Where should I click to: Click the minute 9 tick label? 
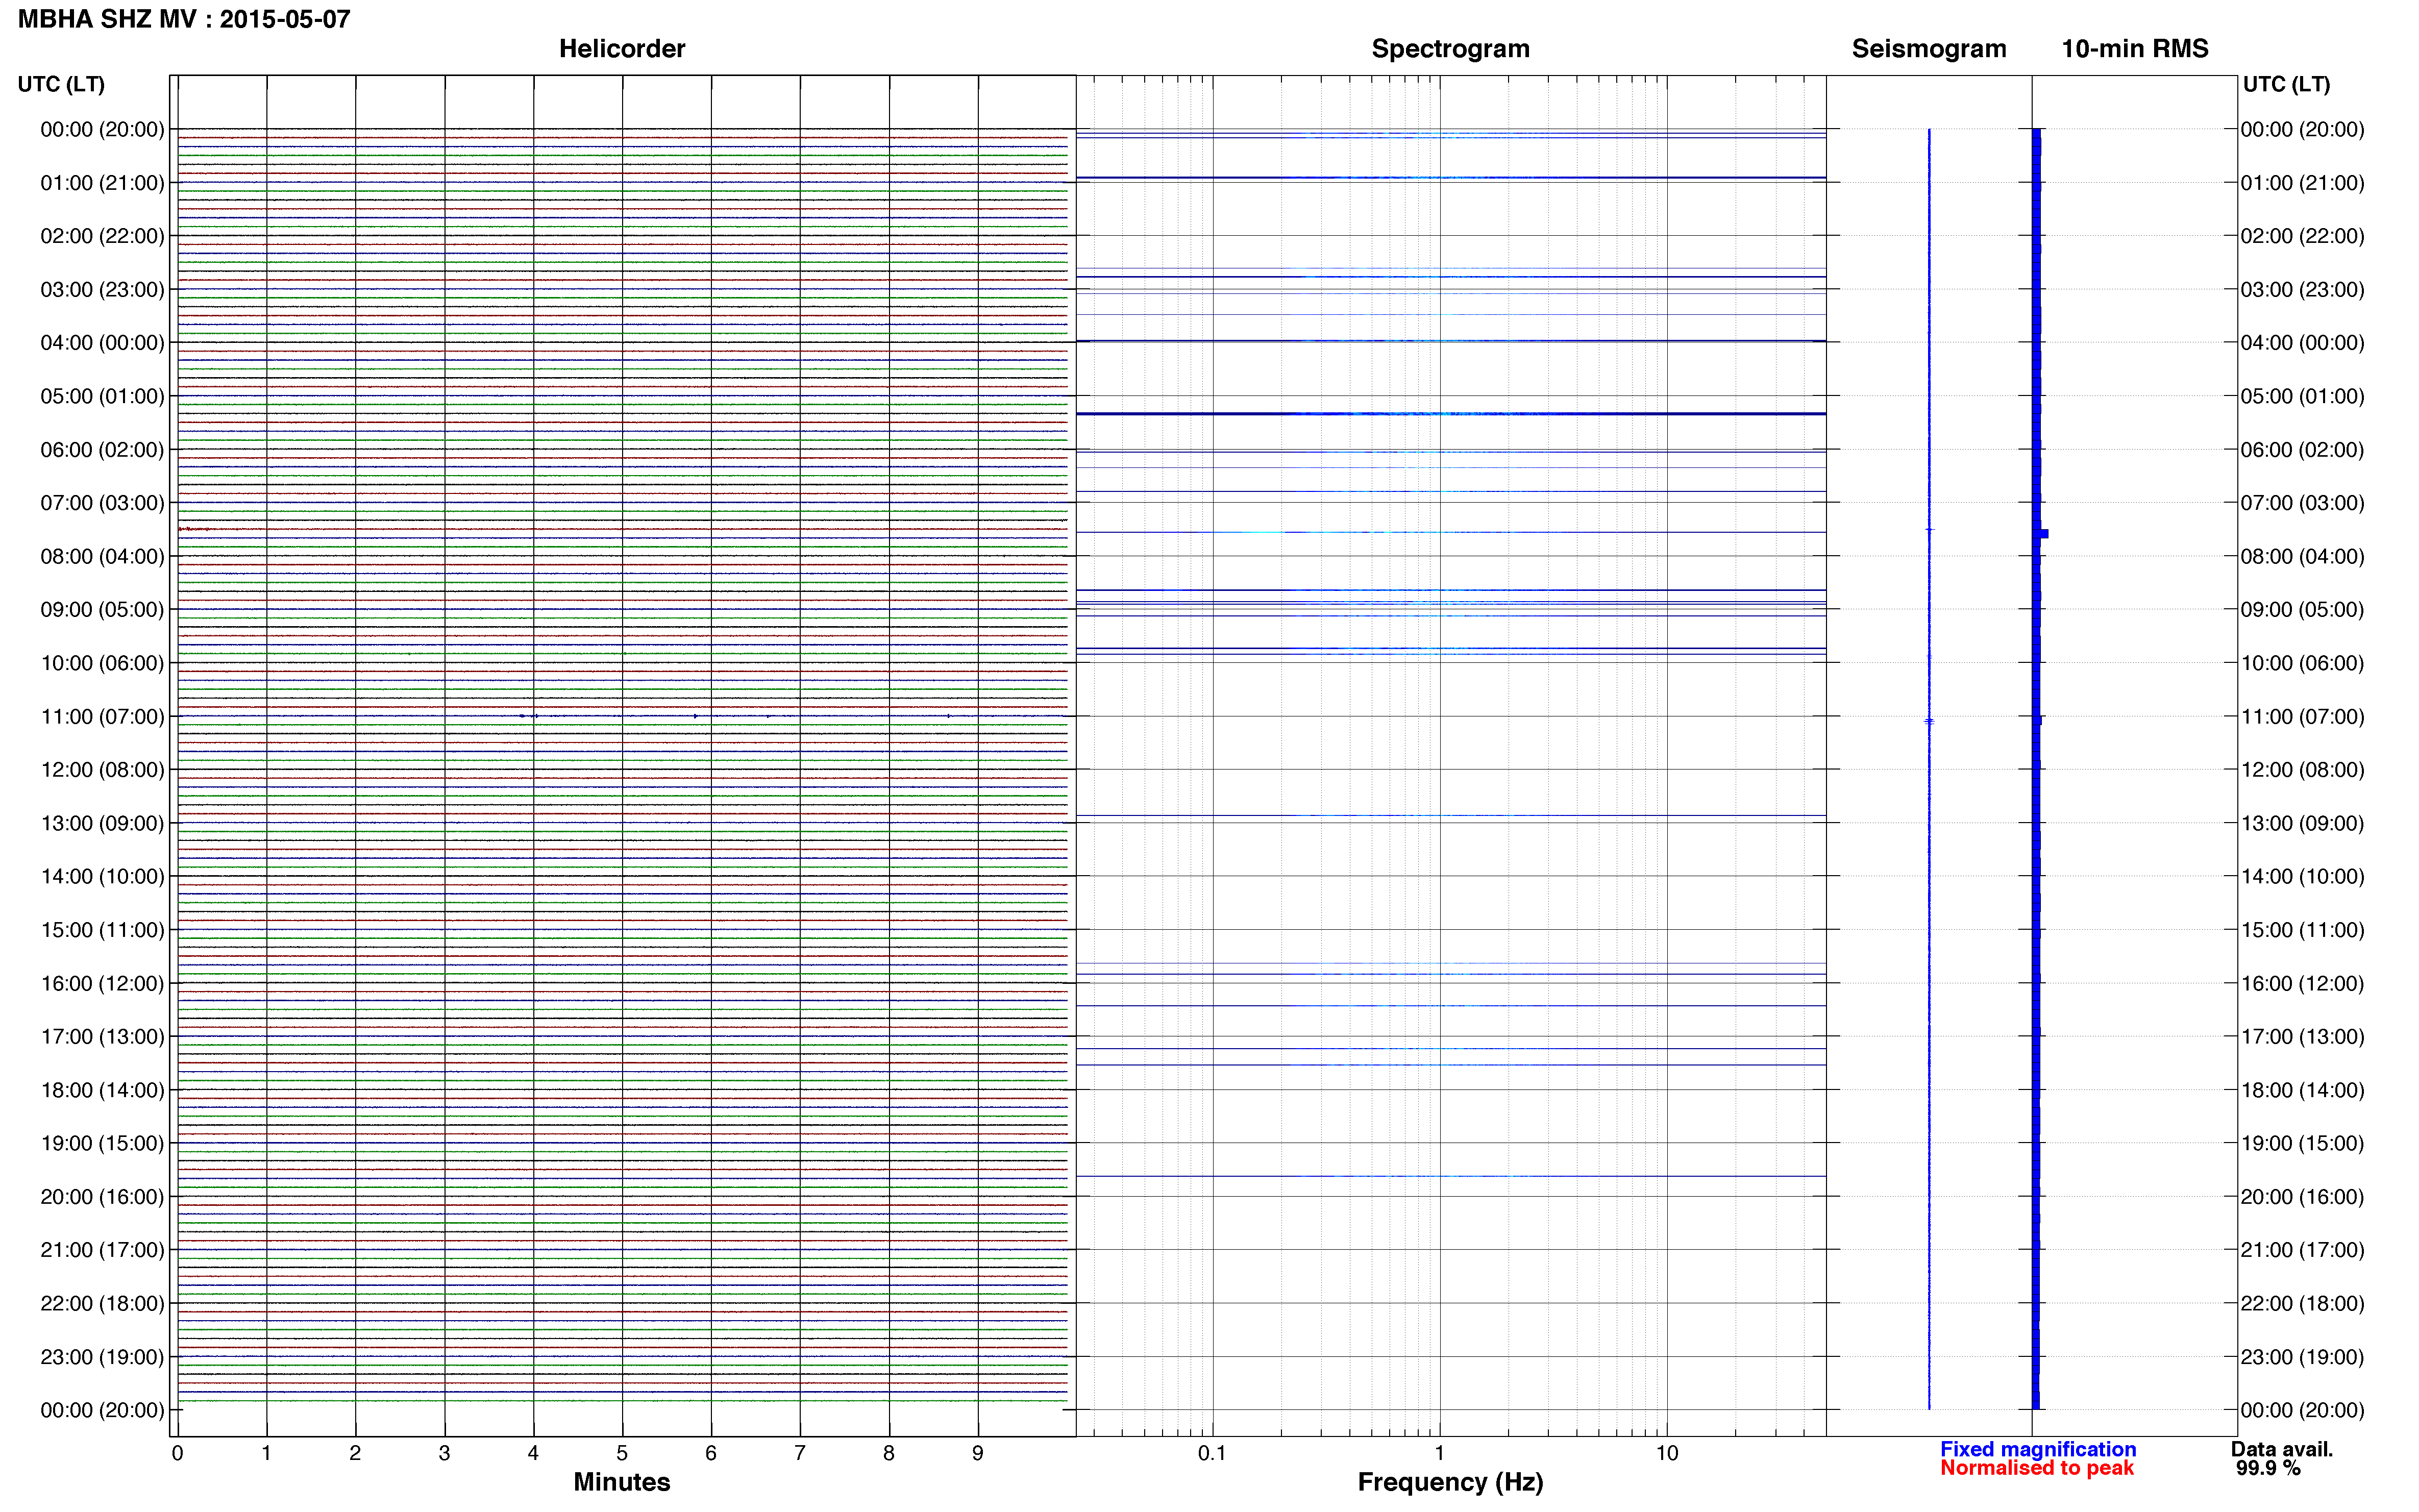pos(978,1453)
